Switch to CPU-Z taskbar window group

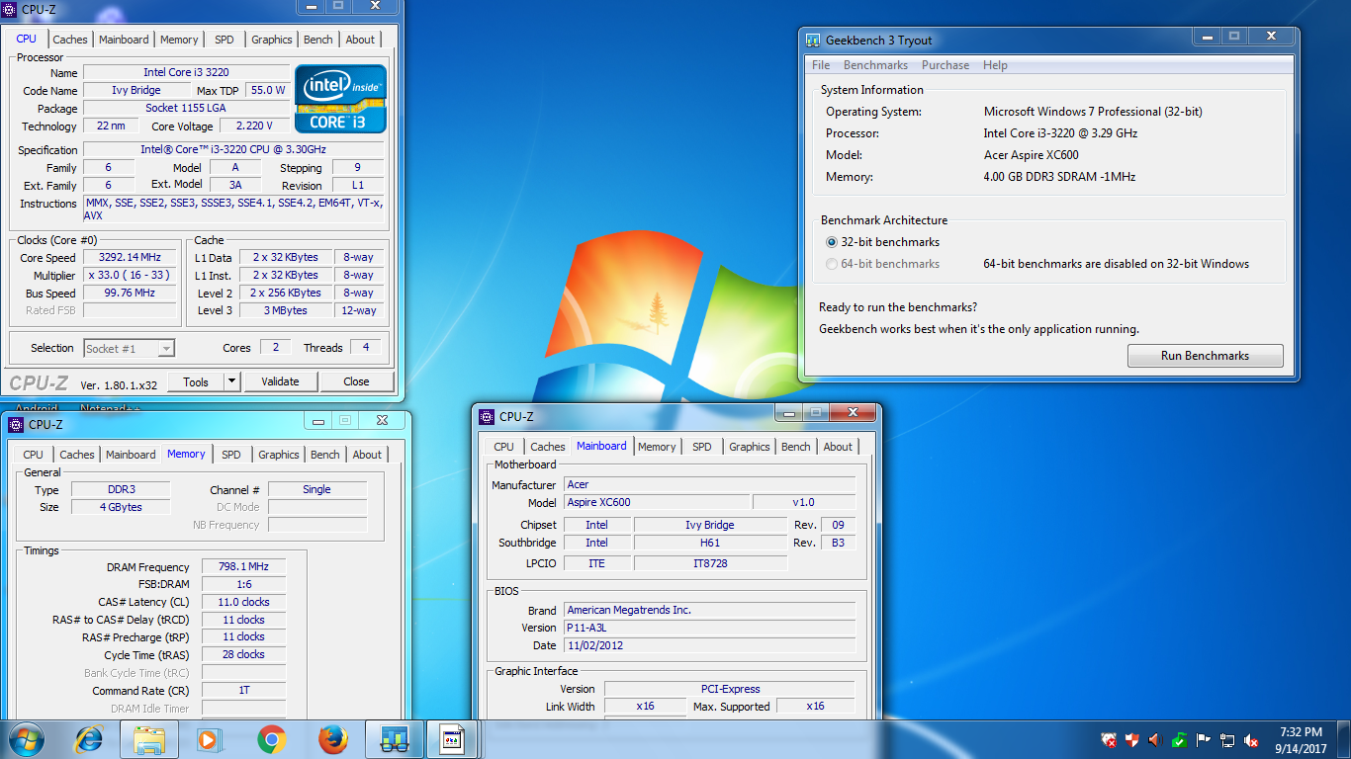(x=452, y=739)
